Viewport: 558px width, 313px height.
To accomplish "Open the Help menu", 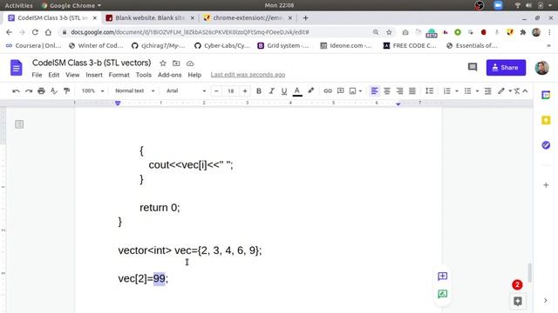I will [x=194, y=75].
